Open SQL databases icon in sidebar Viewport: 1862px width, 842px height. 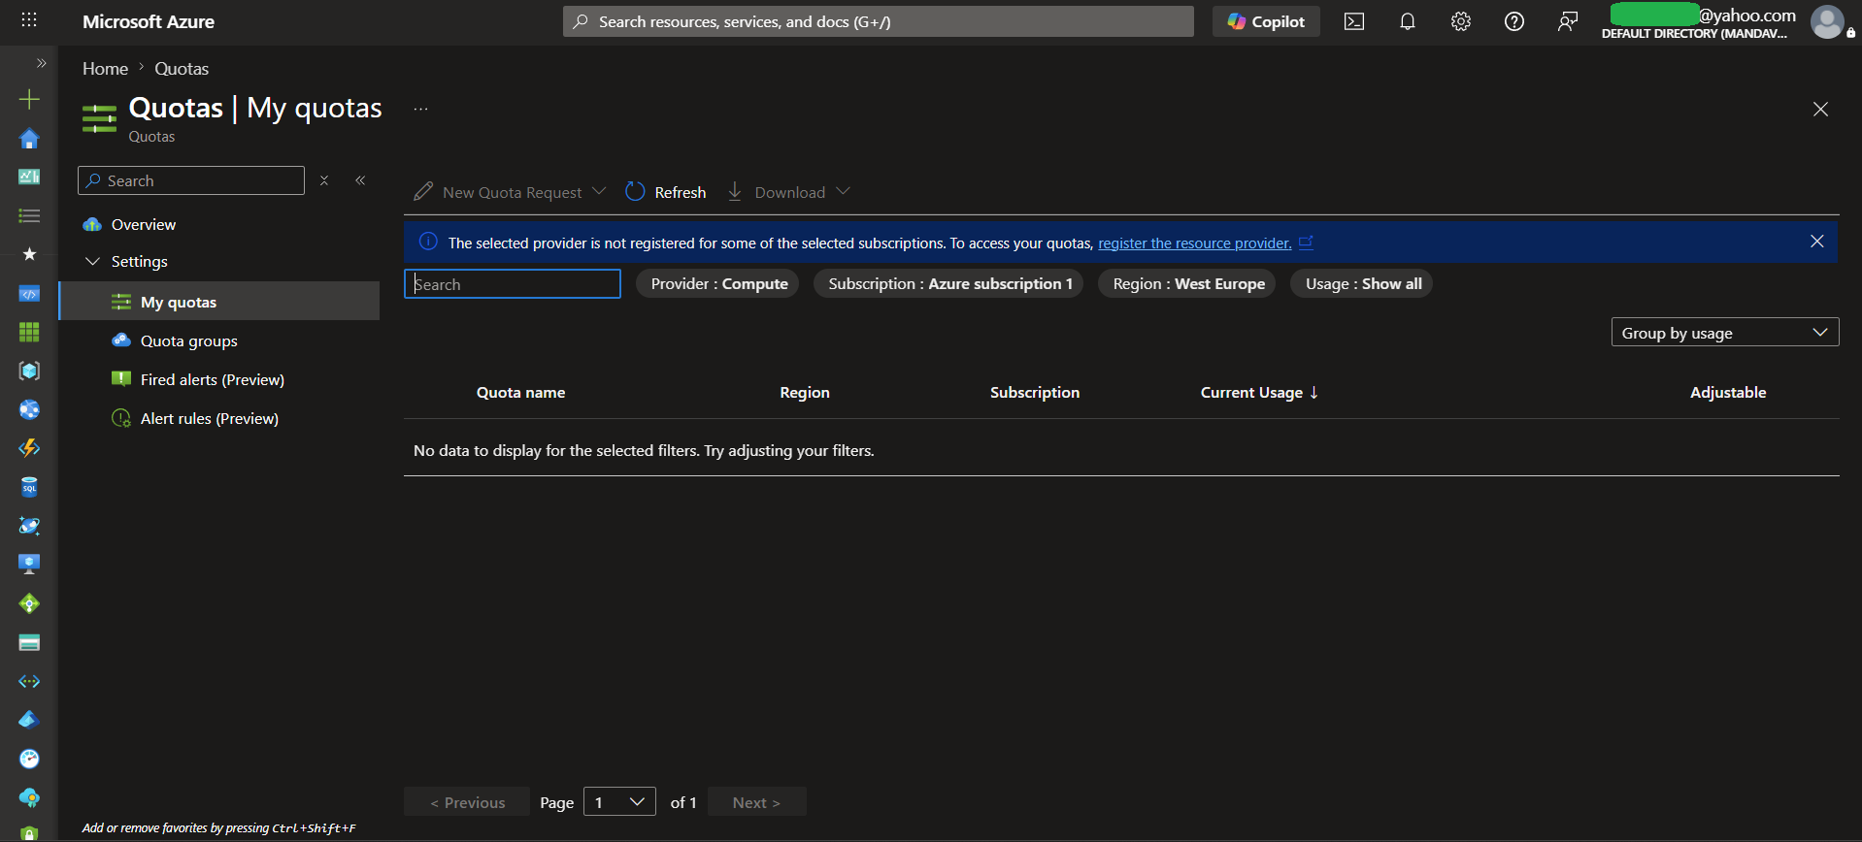[29, 487]
